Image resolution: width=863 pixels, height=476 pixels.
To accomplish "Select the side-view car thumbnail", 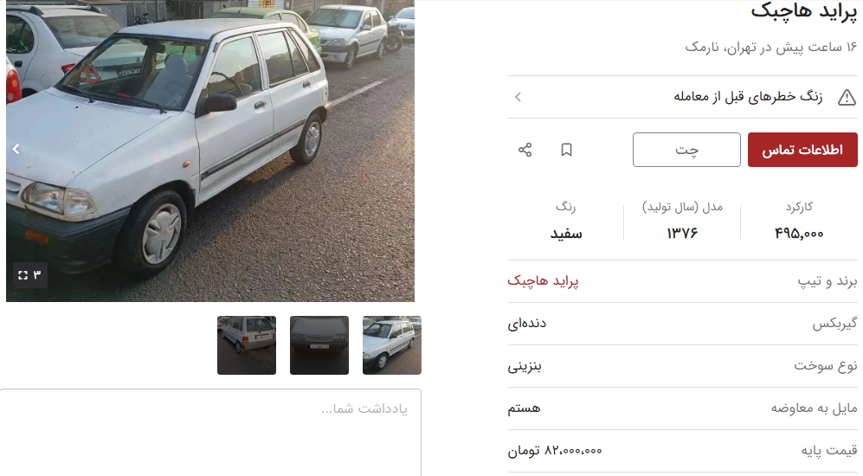I will (392, 345).
